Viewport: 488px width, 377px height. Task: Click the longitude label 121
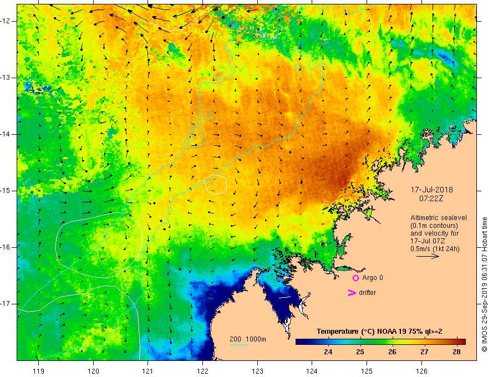click(x=148, y=371)
